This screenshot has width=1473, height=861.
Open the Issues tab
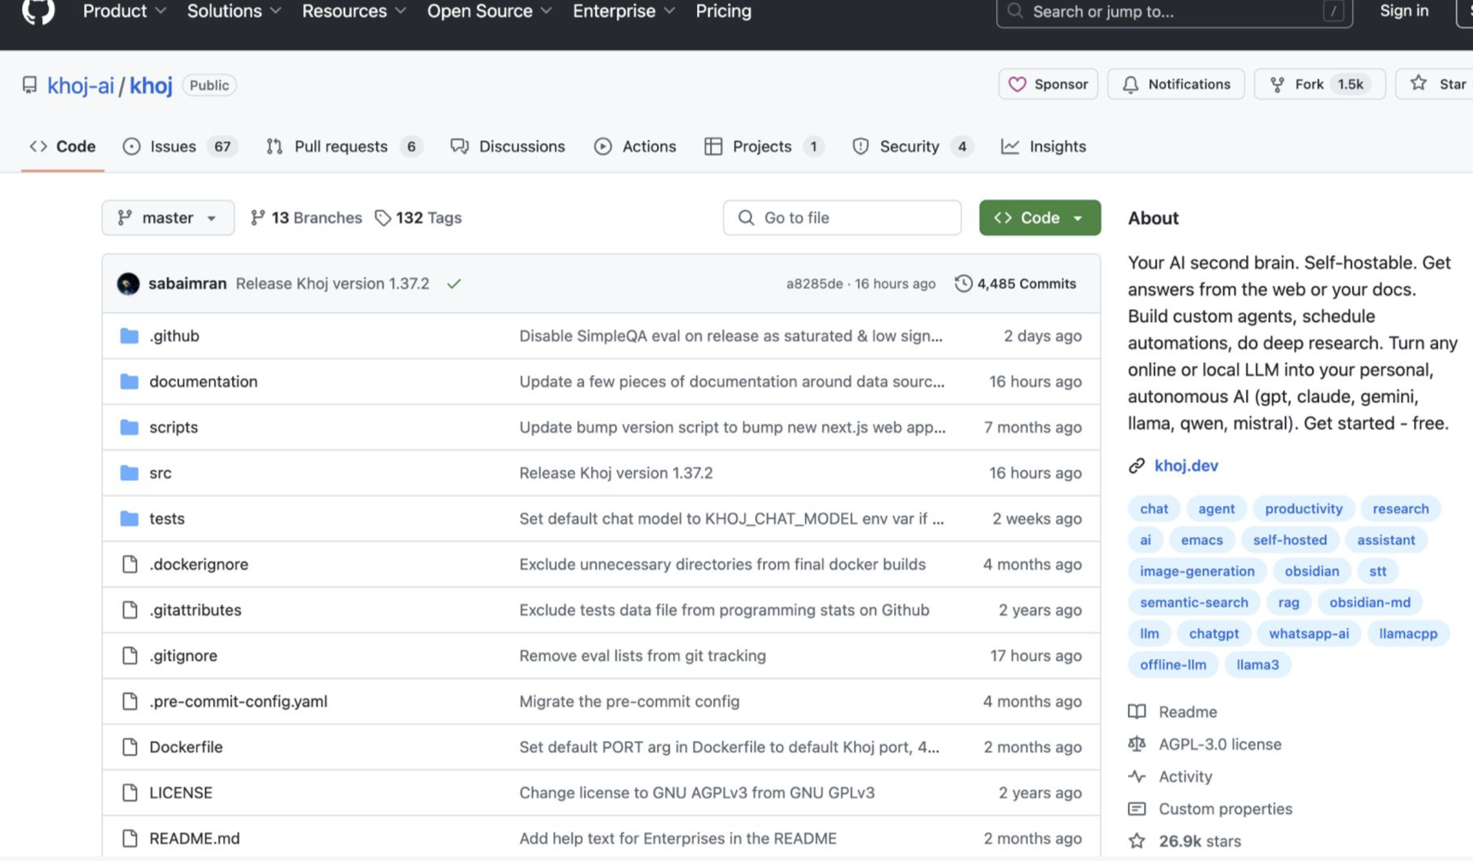tap(179, 146)
